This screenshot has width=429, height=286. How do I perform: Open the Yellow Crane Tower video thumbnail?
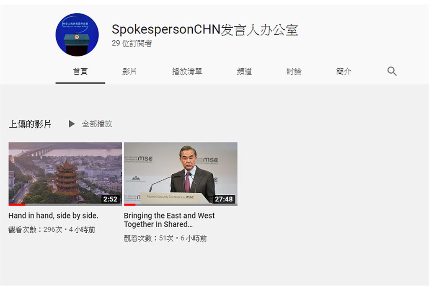[x=65, y=174]
